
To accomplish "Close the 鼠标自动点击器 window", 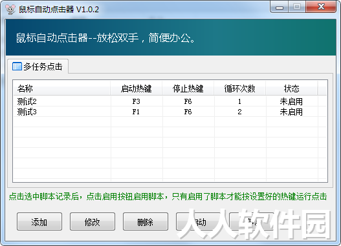I will tap(321, 7).
